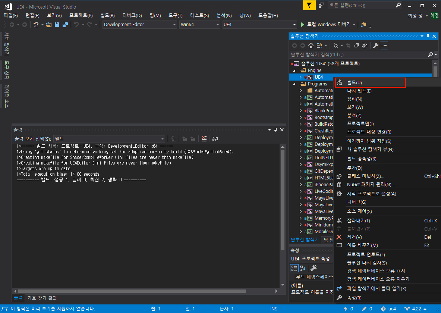This screenshot has width=441, height=313.
Task: Toggle Word Wrap in the Output panel
Action: pyautogui.click(x=215, y=139)
